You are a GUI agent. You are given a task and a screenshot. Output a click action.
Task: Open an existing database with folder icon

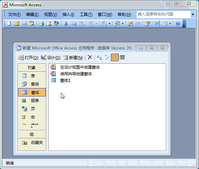click(17, 24)
